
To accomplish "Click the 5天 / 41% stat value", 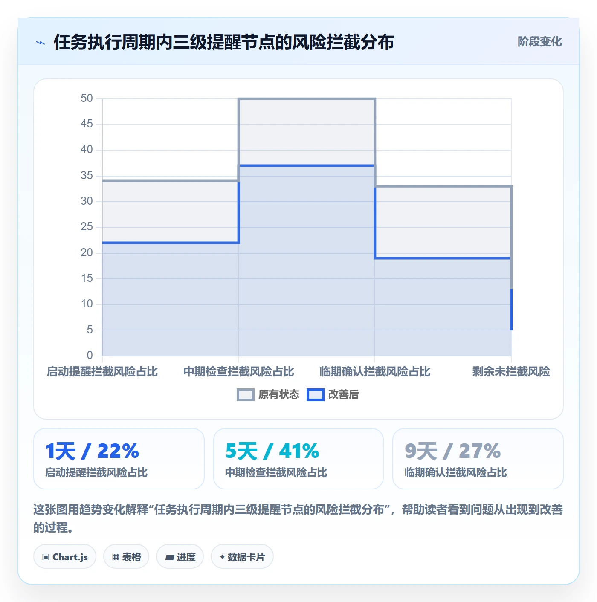I will click(272, 451).
